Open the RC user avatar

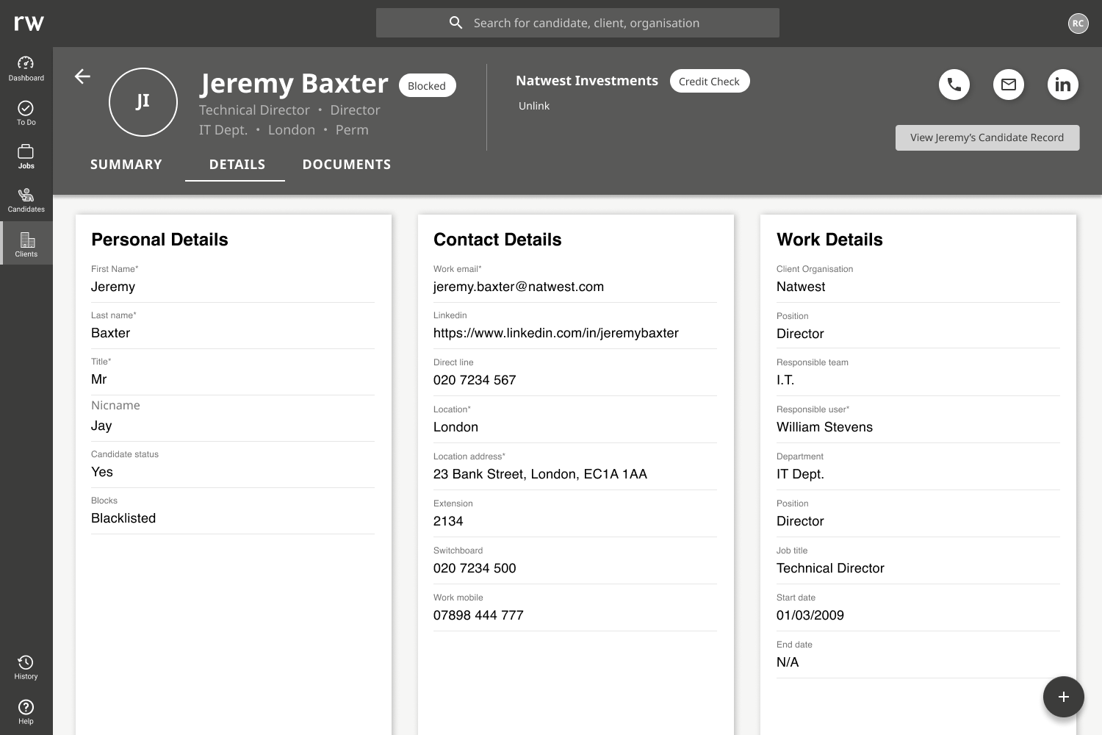[x=1078, y=23]
